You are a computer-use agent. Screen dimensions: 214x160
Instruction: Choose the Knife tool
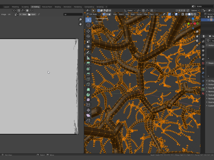(x=88, y=84)
